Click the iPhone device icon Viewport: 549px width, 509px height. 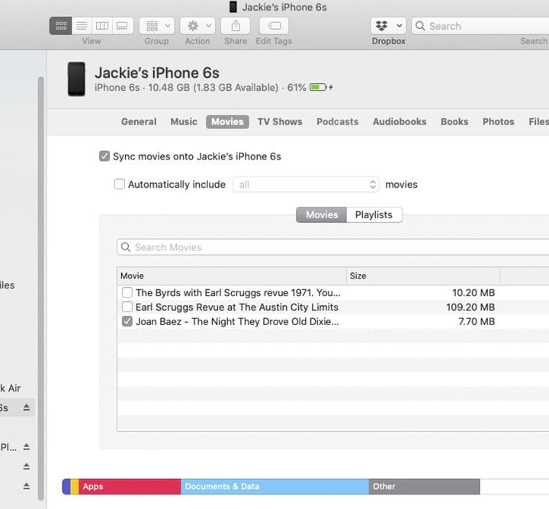click(76, 79)
